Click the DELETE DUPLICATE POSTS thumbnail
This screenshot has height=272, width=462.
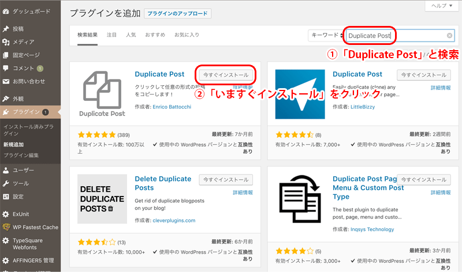click(x=102, y=199)
